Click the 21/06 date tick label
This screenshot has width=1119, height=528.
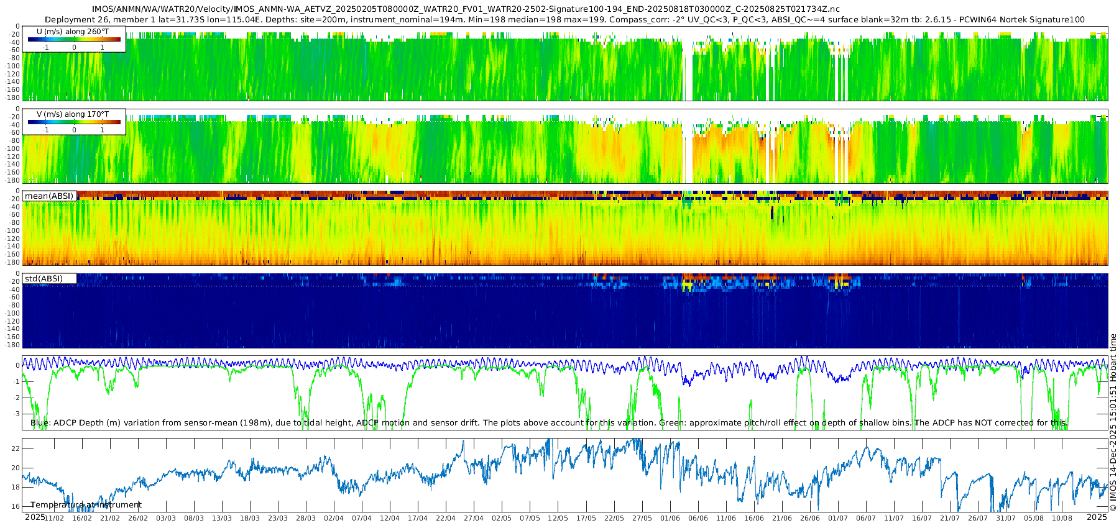pyautogui.click(x=782, y=518)
